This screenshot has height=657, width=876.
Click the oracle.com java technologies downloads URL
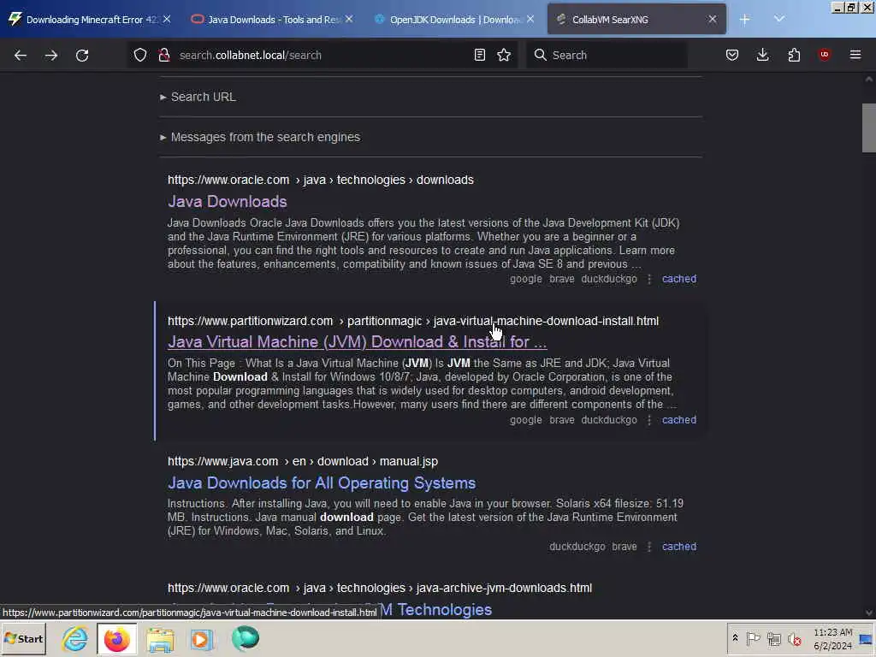tap(321, 180)
